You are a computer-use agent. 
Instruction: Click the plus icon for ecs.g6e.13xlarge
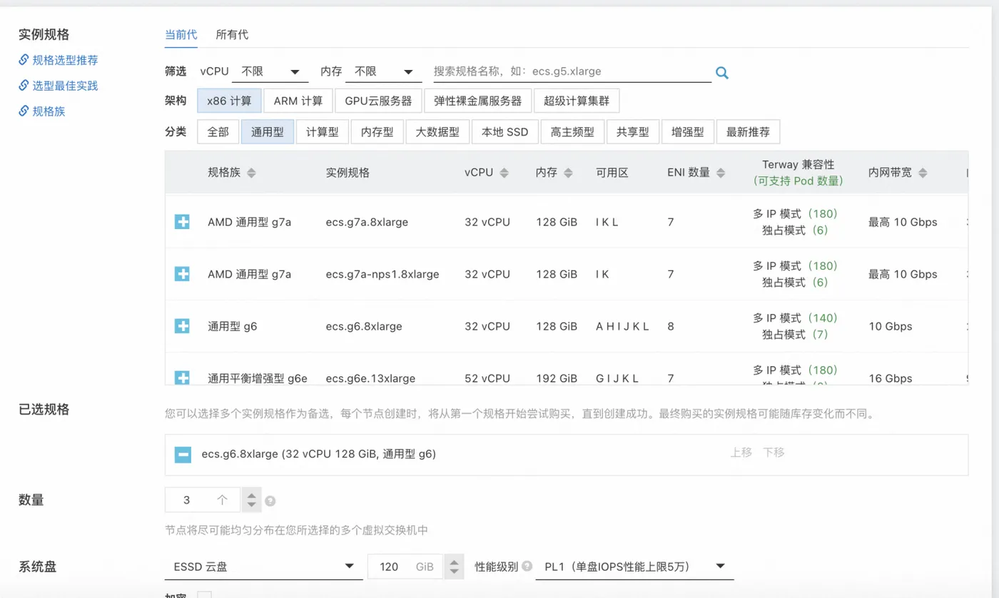coord(182,377)
